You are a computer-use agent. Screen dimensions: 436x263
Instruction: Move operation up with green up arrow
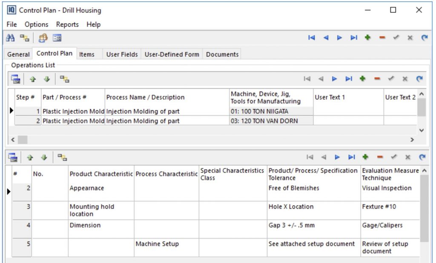(x=33, y=79)
